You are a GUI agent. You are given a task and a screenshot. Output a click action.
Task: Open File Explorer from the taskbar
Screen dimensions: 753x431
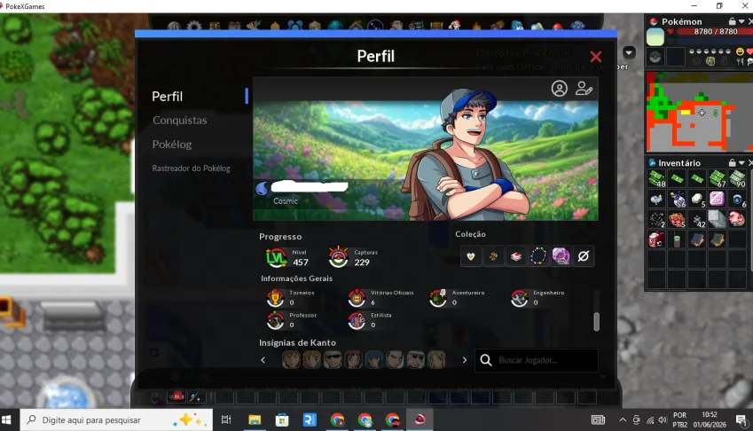tap(255, 420)
